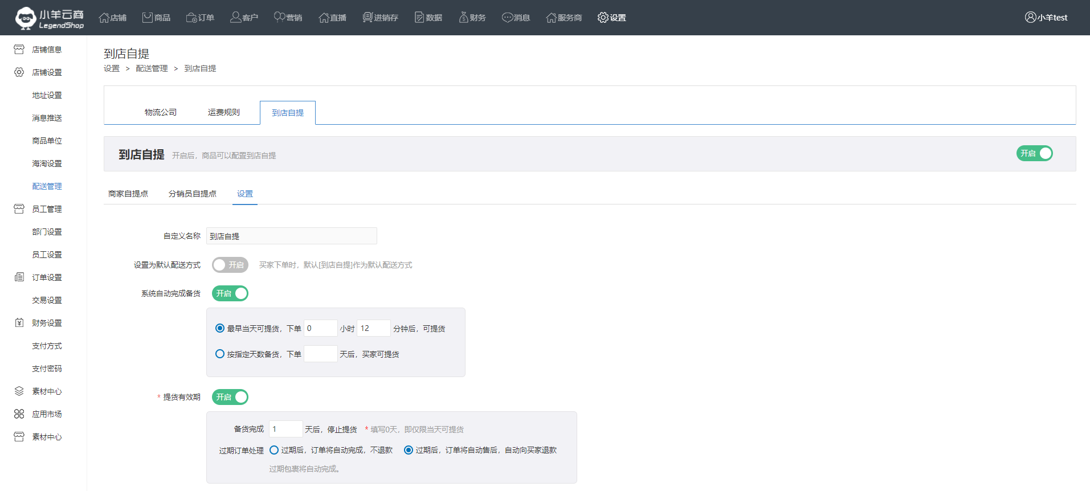
Task: Enable 设置为默认配送方式 toggle
Action: pos(230,265)
